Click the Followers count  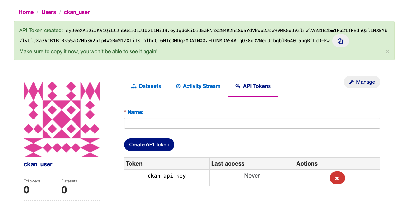[26, 190]
